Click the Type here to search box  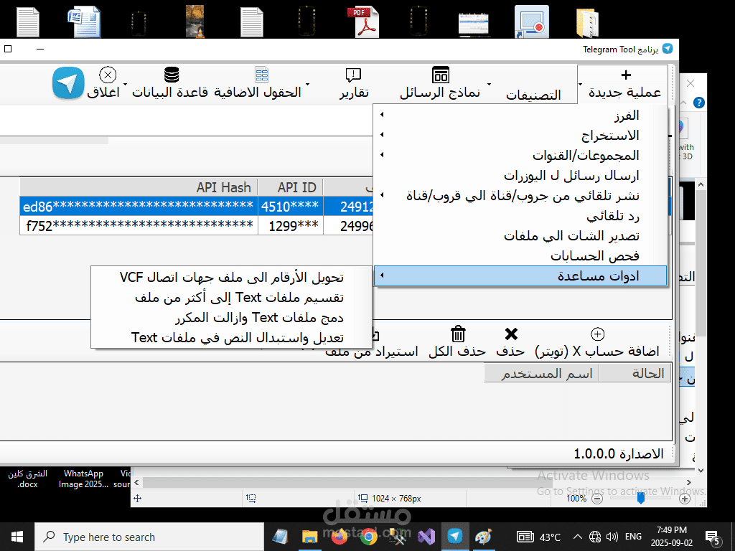pos(149,537)
